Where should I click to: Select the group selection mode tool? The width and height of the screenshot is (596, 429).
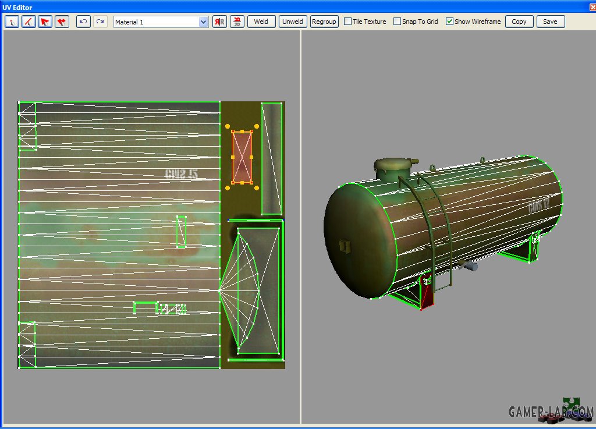click(62, 22)
